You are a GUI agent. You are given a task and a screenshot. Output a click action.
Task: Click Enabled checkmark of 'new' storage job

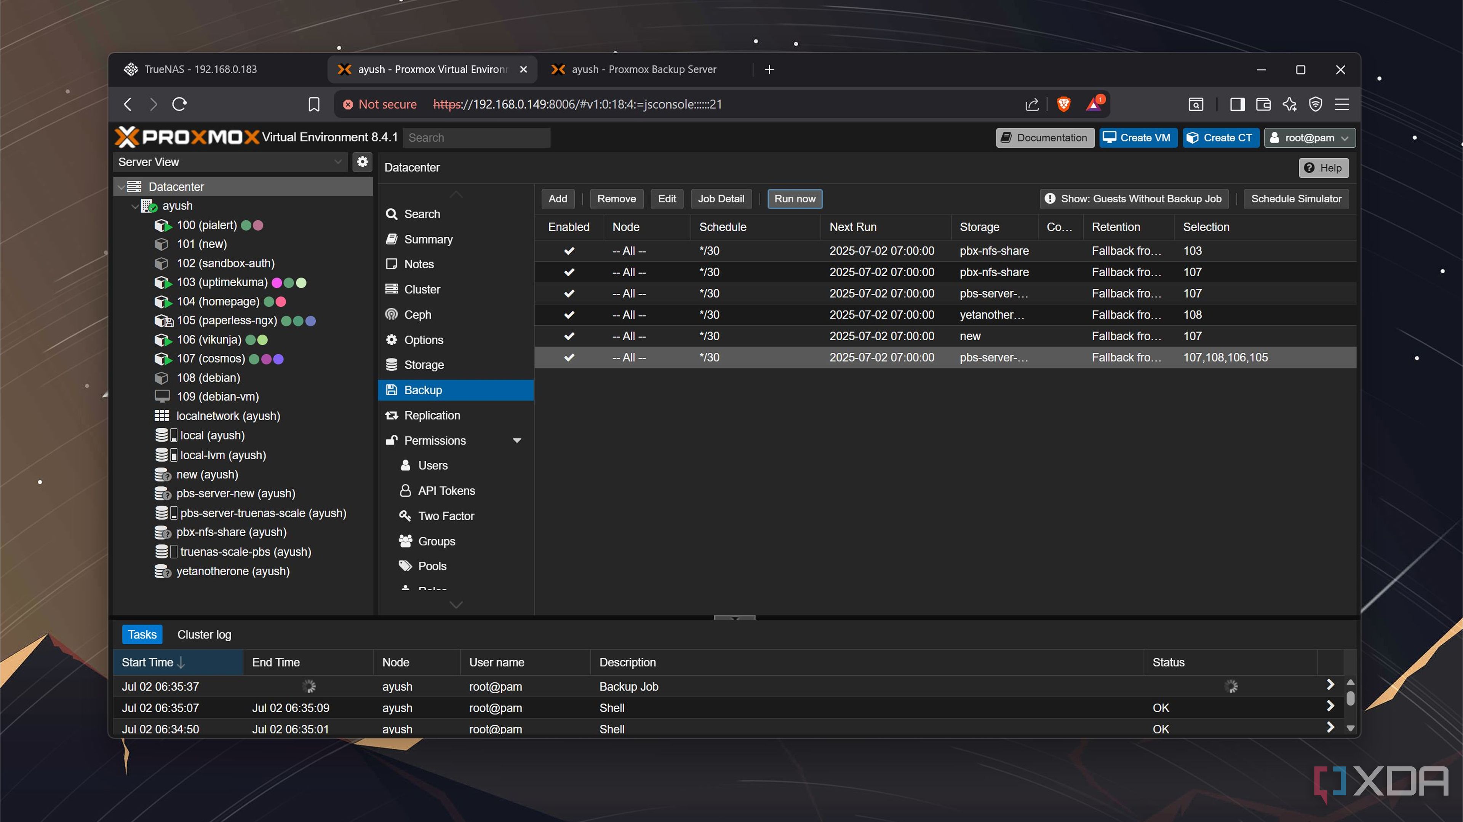tap(569, 336)
